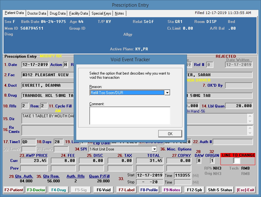Open F8-Profile from bottom bar

pyautogui.click(x=149, y=190)
